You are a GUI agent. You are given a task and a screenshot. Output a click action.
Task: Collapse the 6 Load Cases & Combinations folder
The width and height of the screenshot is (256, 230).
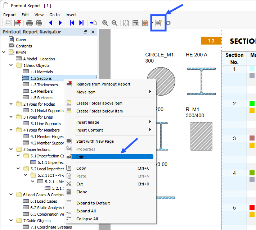[x=11, y=194]
